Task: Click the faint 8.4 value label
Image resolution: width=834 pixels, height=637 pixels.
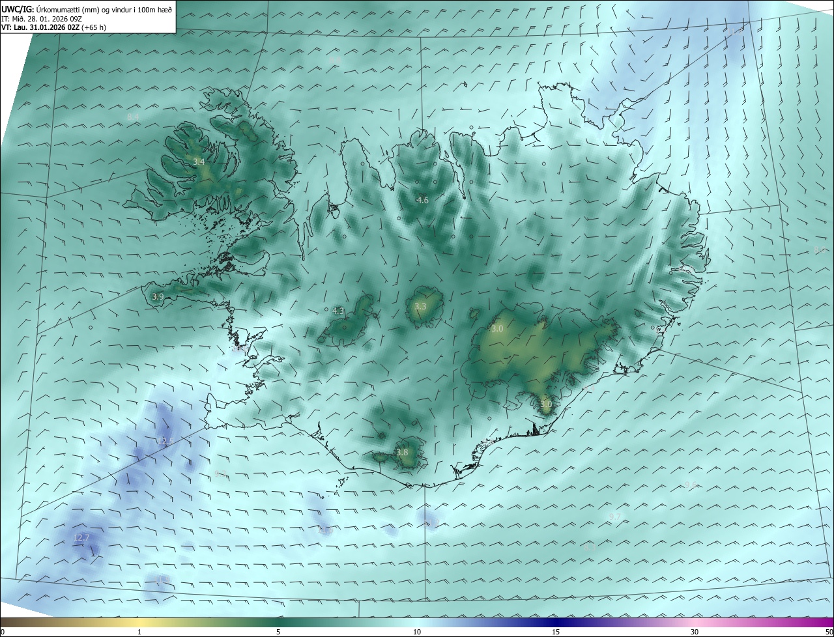Action: pos(133,117)
